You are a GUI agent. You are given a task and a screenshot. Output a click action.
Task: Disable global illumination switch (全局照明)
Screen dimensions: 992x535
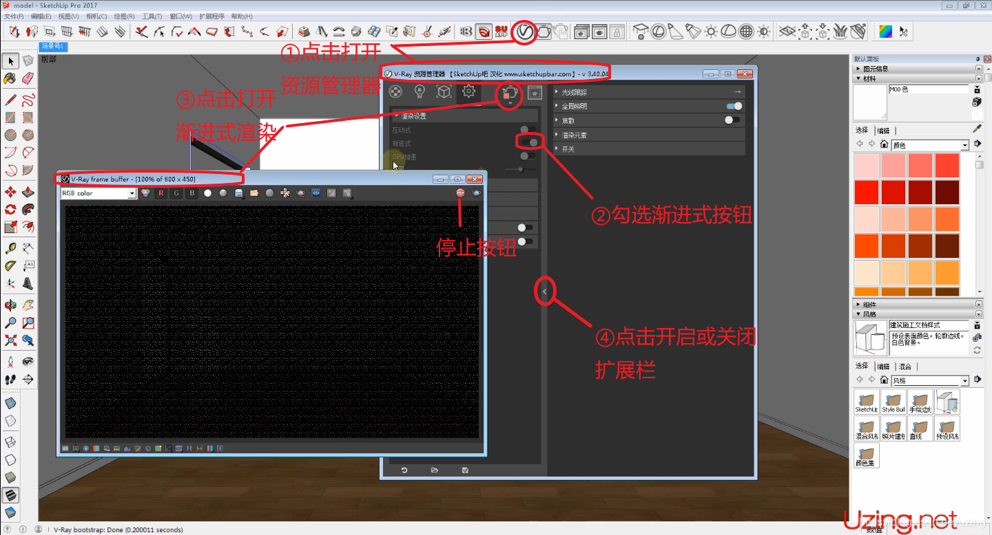click(x=734, y=106)
